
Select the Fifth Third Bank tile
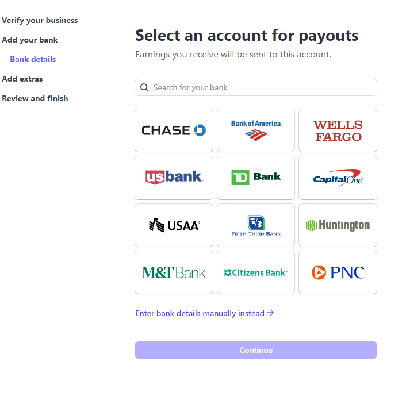[256, 225]
